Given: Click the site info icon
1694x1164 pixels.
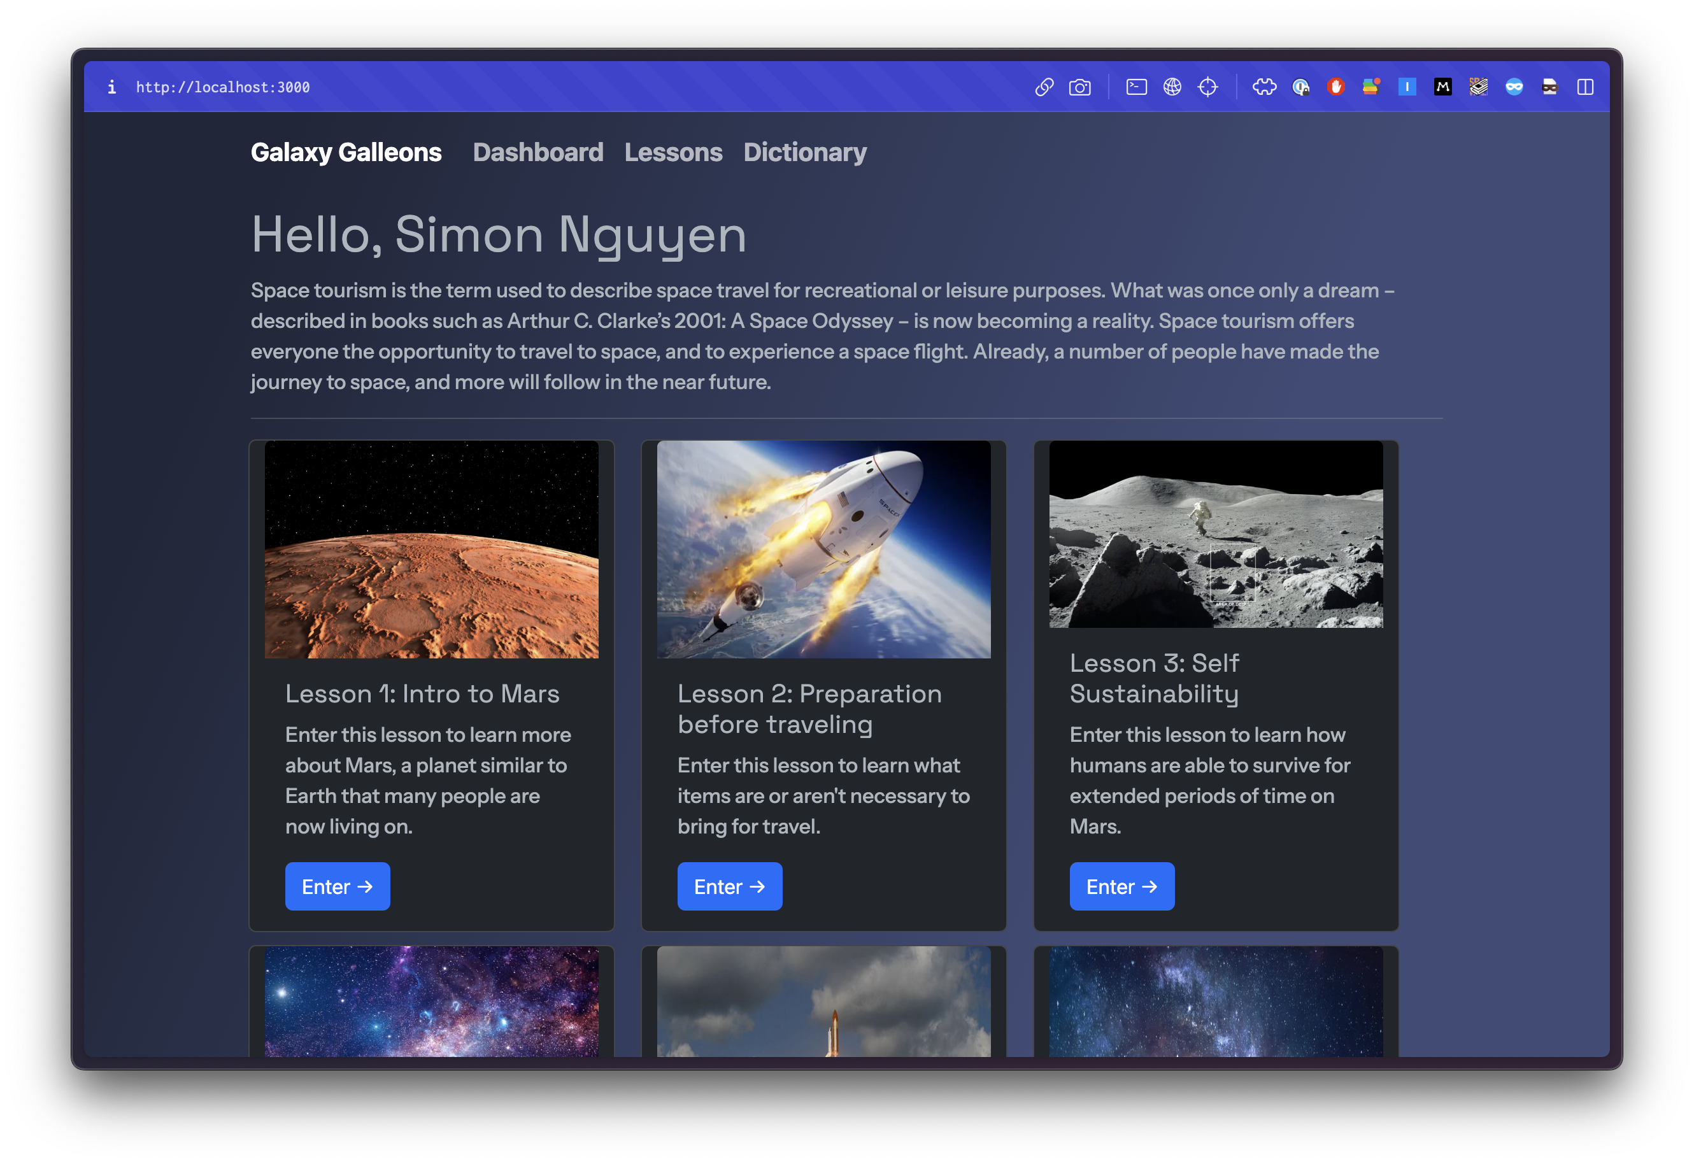Looking at the screenshot, I should [111, 87].
